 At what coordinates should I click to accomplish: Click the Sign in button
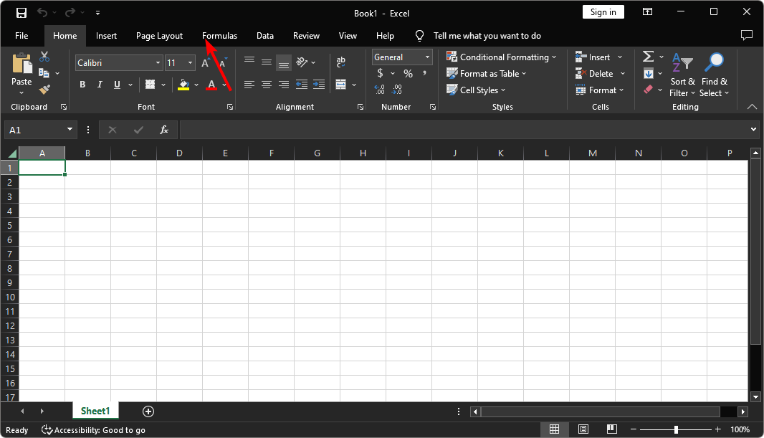pos(603,12)
